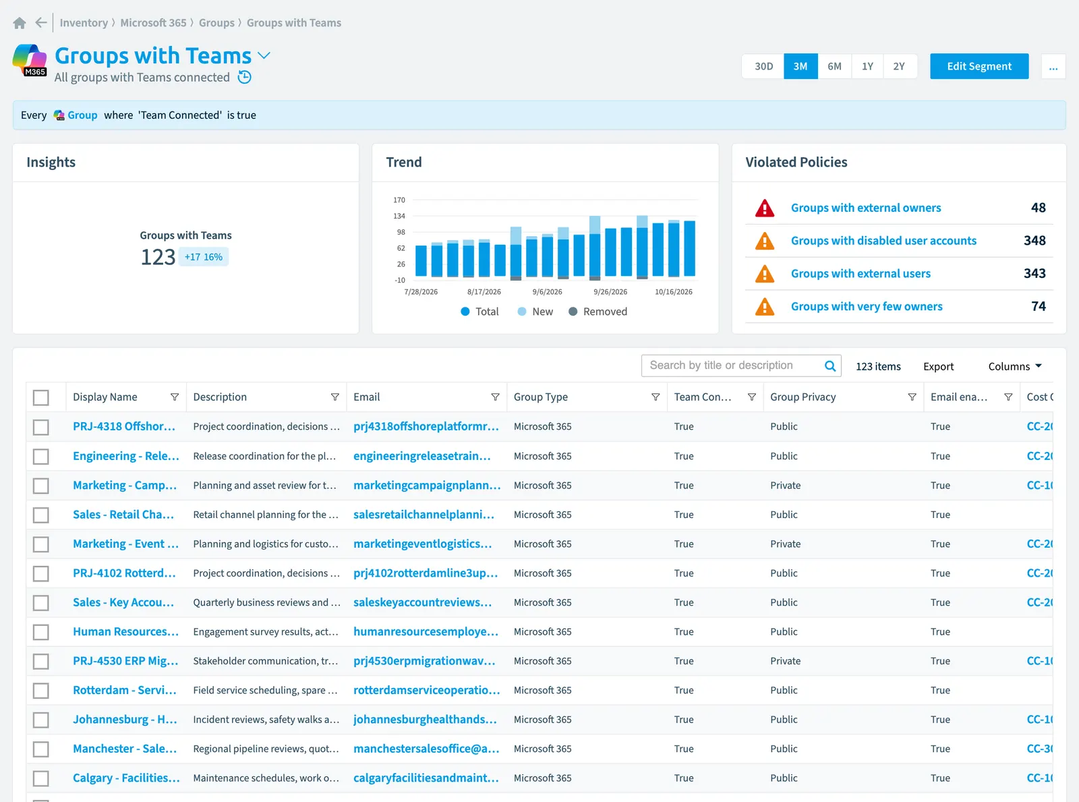Open filter icon on Display Name column
Image resolution: width=1079 pixels, height=802 pixels.
pyautogui.click(x=175, y=397)
